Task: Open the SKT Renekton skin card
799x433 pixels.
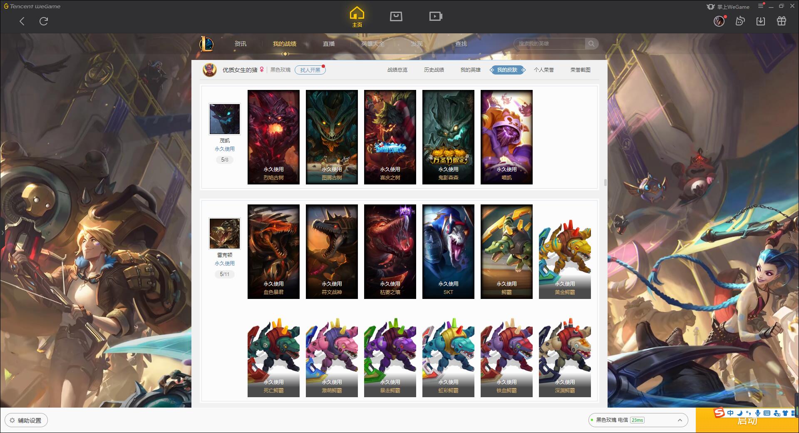Action: click(448, 251)
